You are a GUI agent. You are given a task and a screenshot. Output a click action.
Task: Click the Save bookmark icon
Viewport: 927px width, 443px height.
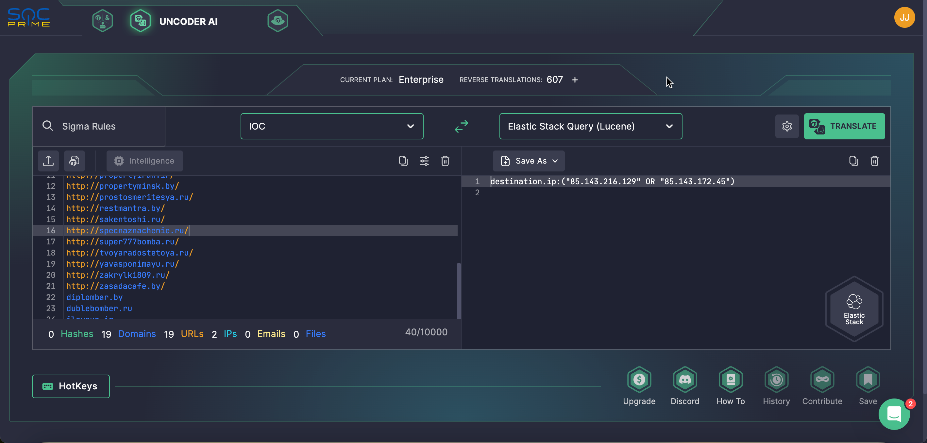(868, 379)
